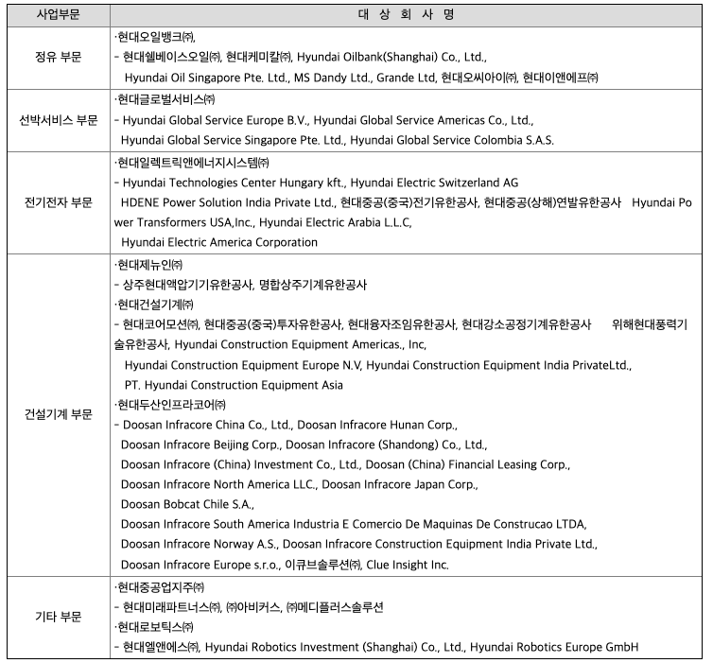Viewport: 713px width, 663px height.
Task: Click the 현대일렉트릭앤에너지시스템㈜ entry
Action: coord(193,163)
